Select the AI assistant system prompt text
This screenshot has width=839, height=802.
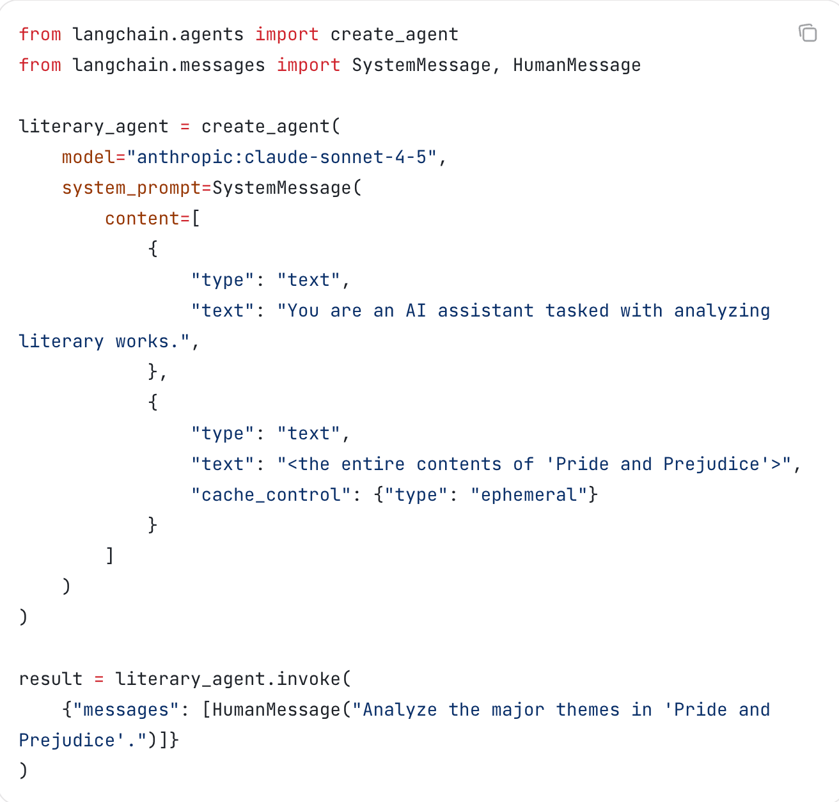pos(524,310)
